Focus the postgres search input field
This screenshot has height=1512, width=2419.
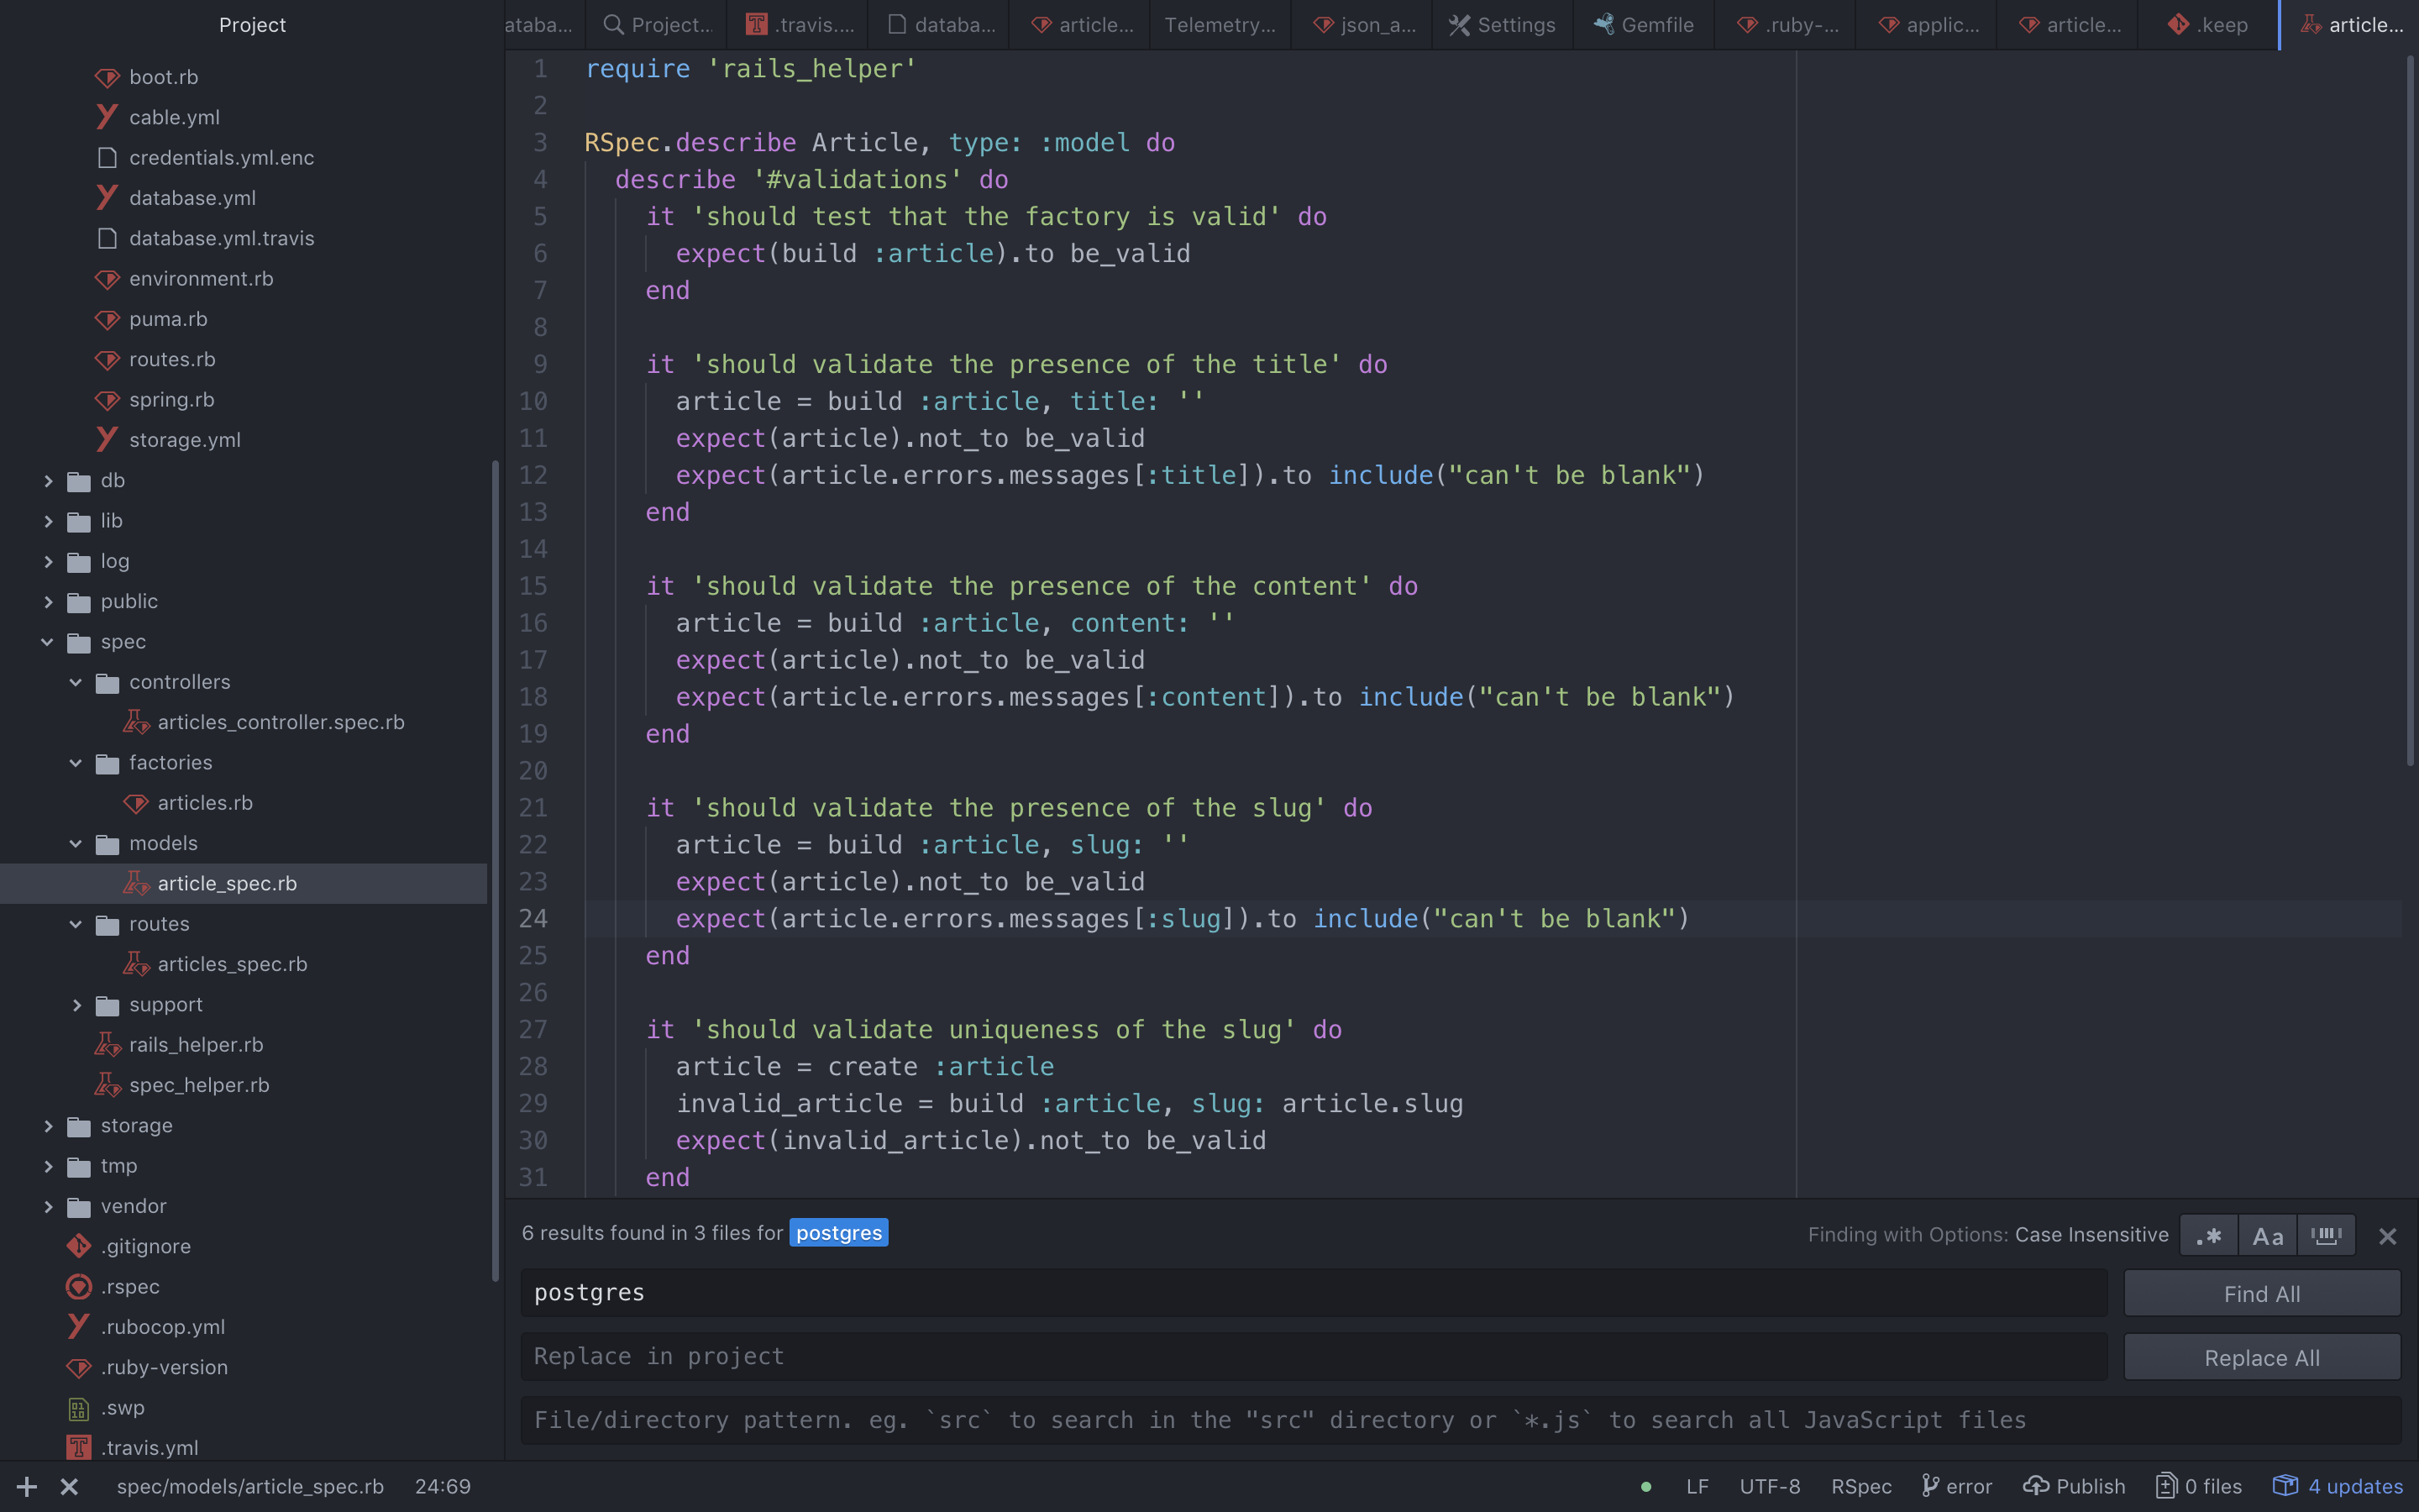1314,1293
